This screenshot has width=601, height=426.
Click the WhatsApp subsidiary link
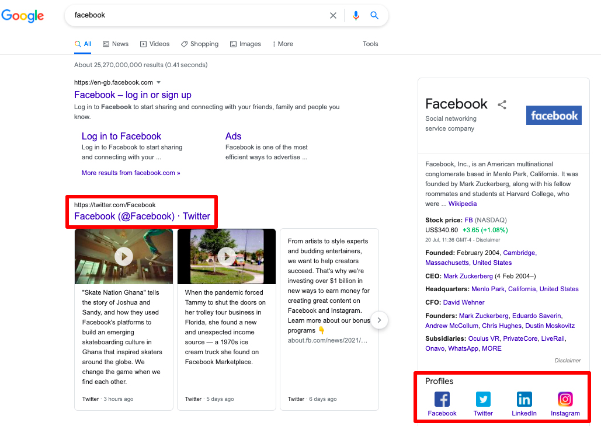[463, 348]
